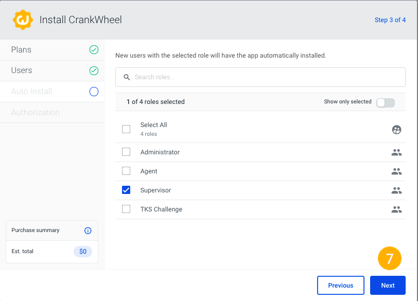Click the Purchase summary heading
The height and width of the screenshot is (301, 418).
point(36,230)
